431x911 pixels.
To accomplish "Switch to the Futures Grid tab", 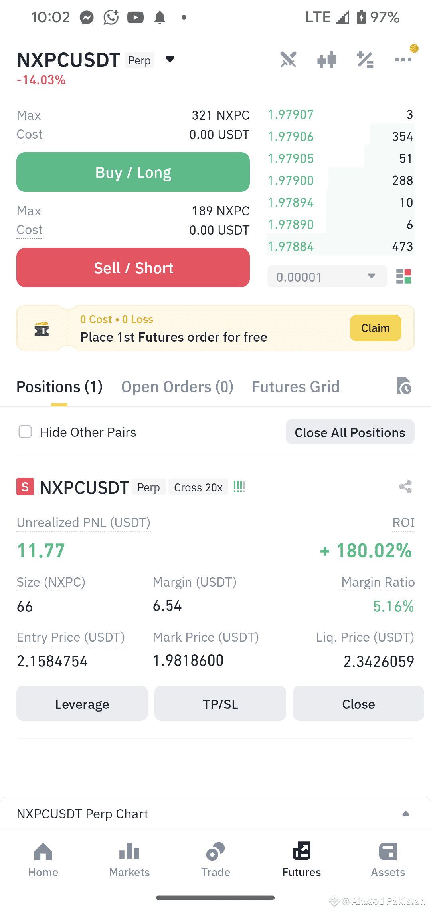I will click(295, 387).
